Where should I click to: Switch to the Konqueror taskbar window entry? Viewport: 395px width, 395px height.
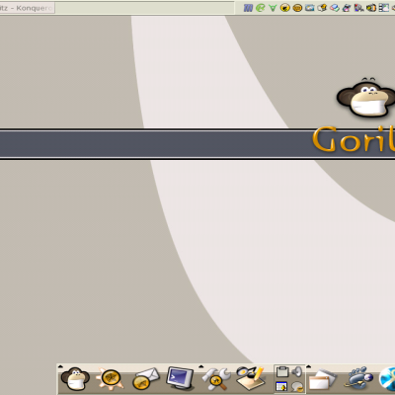click(x=27, y=8)
